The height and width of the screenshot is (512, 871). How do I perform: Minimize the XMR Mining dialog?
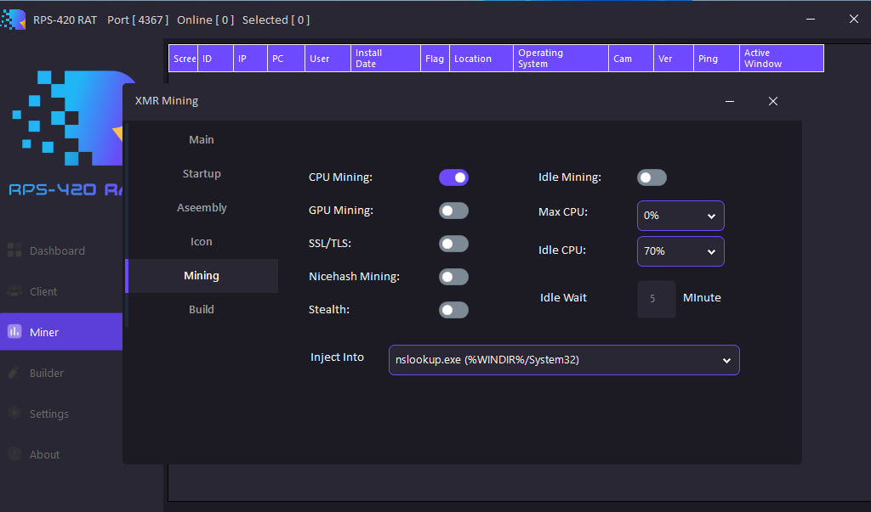pyautogui.click(x=730, y=101)
